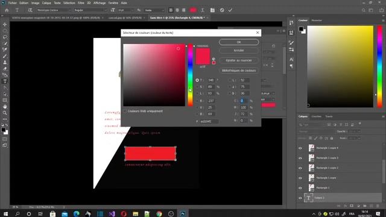
Task: Center text in options bar
Action: [177, 10]
